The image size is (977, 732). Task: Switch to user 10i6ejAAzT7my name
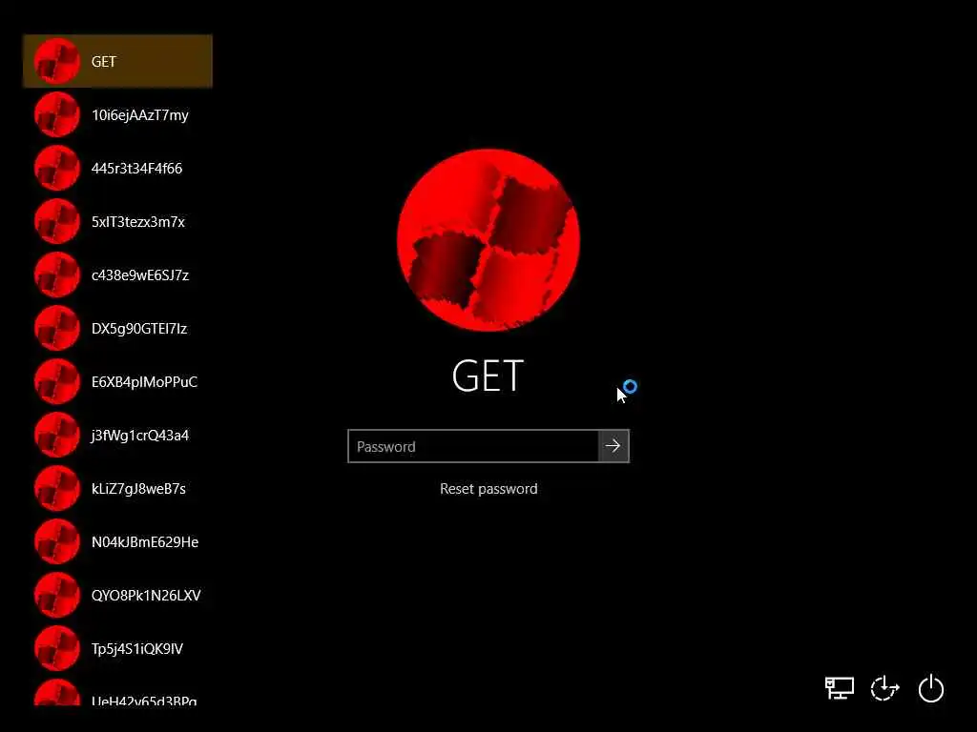(x=139, y=115)
